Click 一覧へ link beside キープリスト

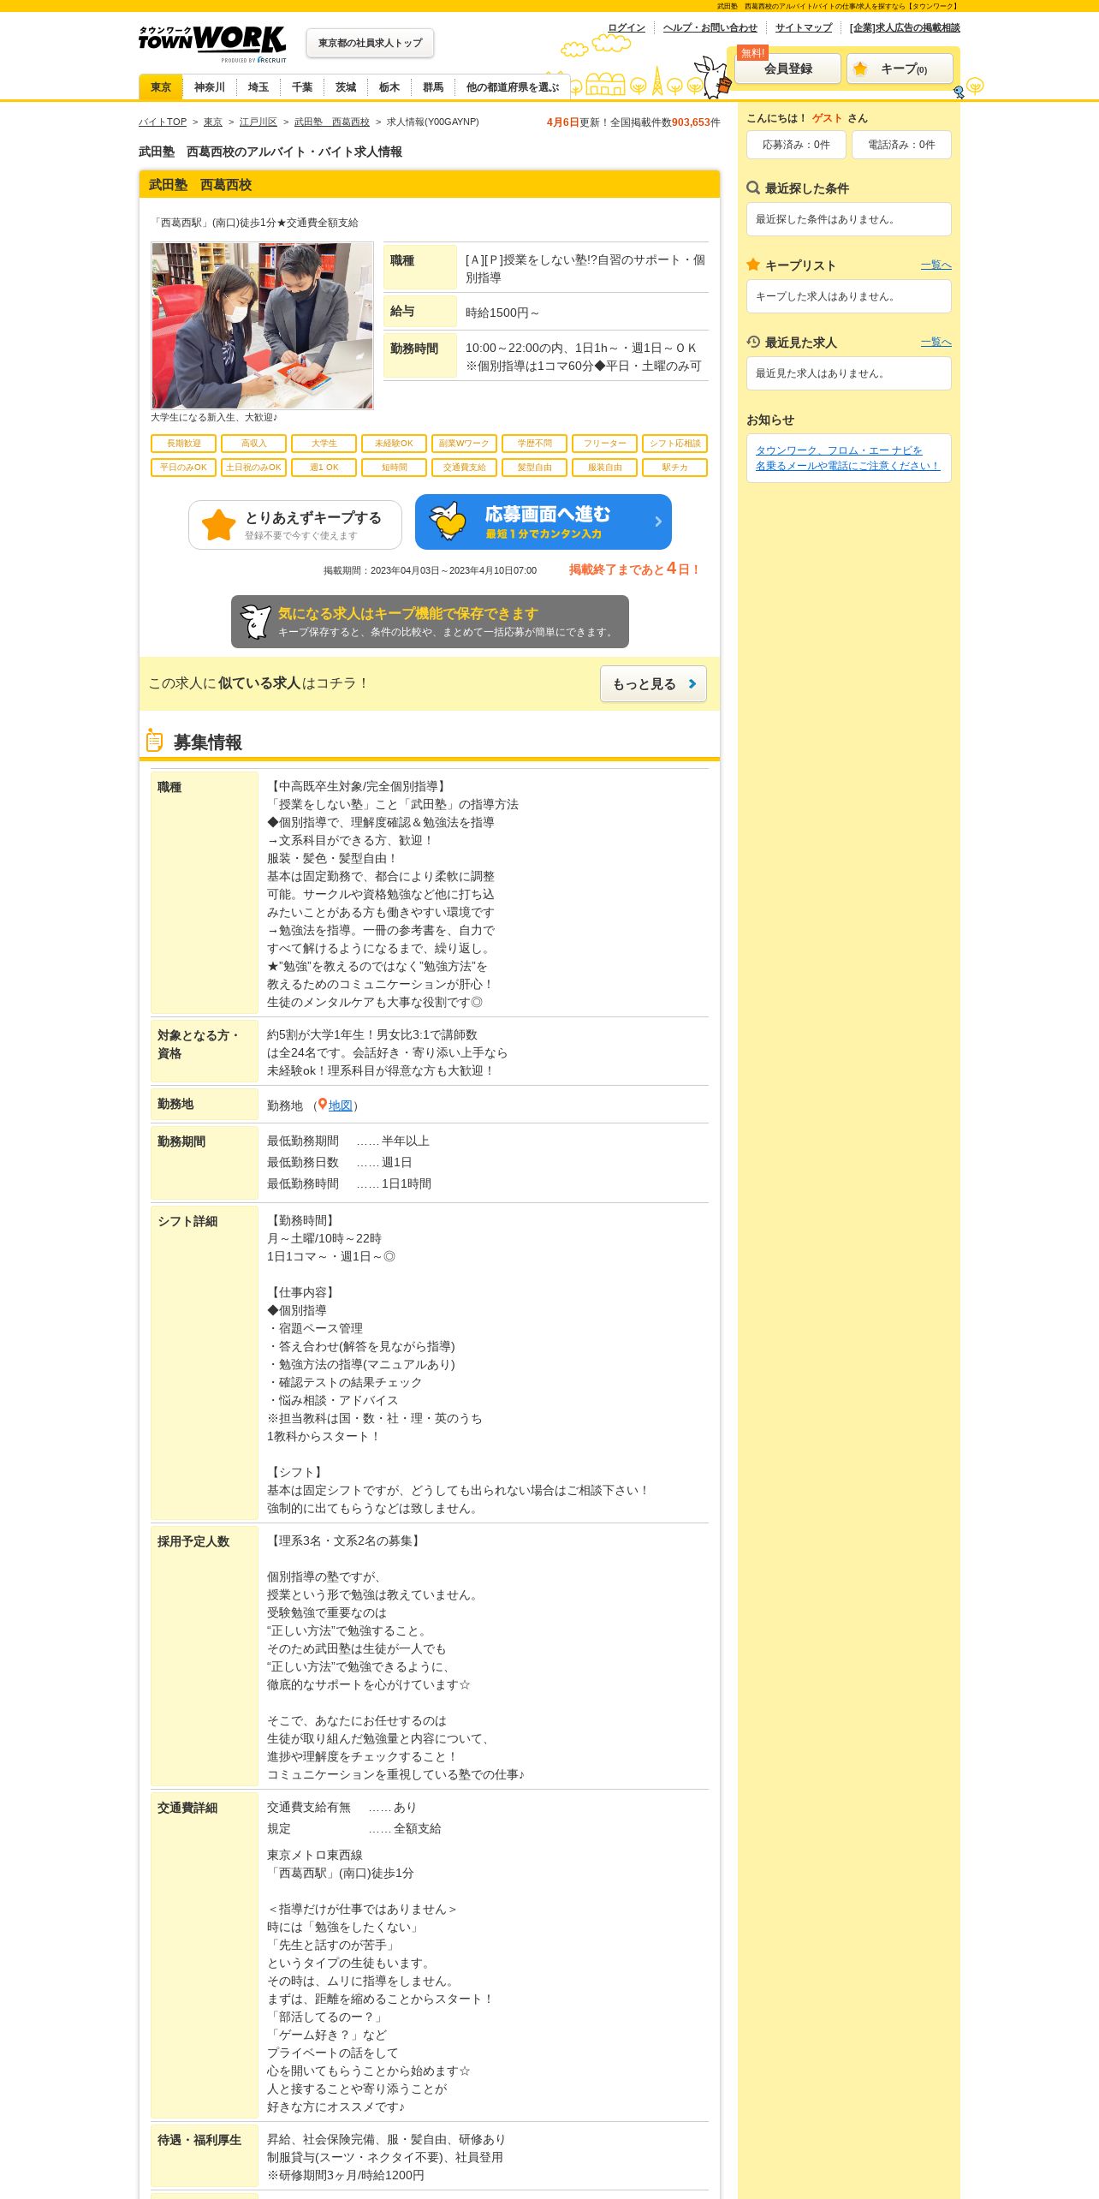pyautogui.click(x=936, y=265)
